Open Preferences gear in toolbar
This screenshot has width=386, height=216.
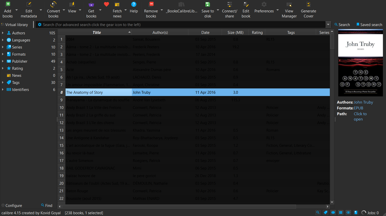tap(264, 4)
